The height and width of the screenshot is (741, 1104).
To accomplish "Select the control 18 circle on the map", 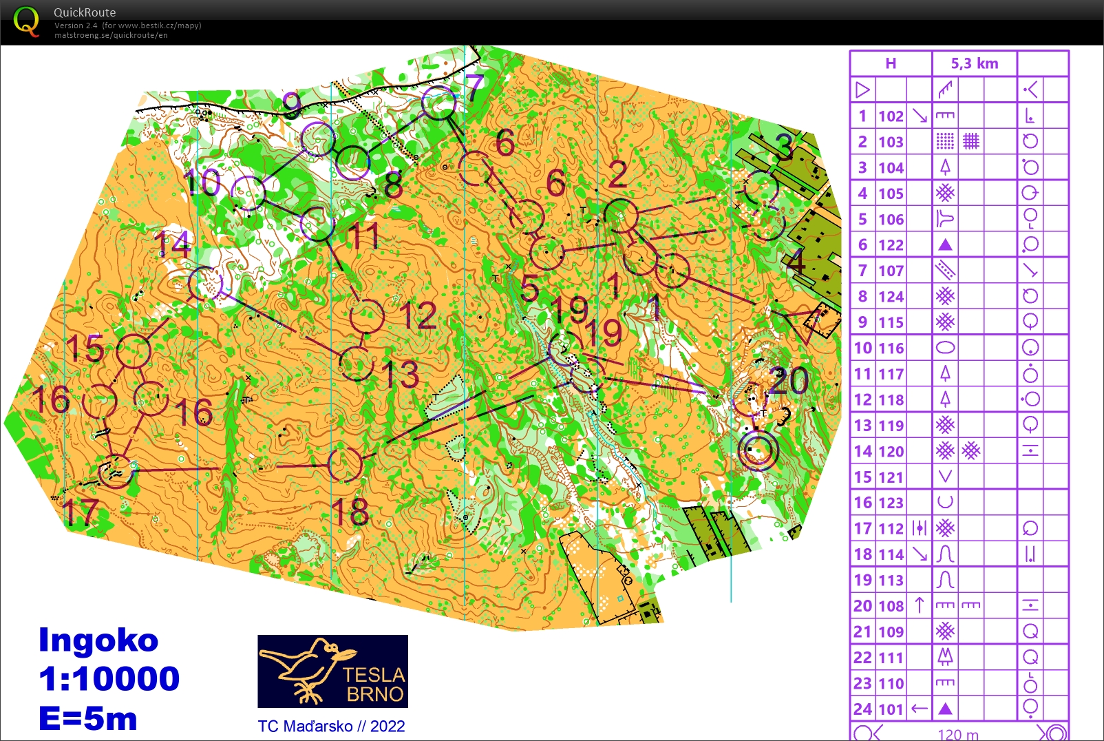I will (x=345, y=465).
